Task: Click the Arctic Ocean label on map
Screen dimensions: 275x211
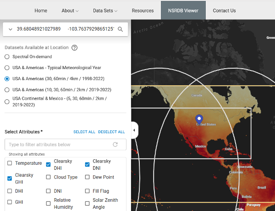Action: point(148,27)
